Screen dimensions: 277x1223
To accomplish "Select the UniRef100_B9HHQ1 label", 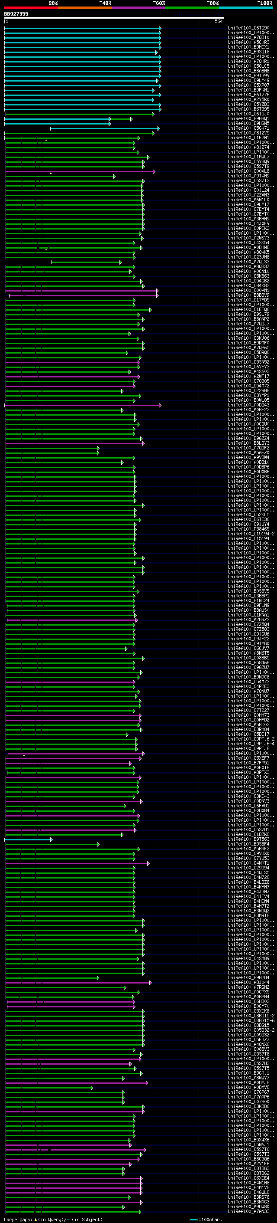I will pos(248,119).
